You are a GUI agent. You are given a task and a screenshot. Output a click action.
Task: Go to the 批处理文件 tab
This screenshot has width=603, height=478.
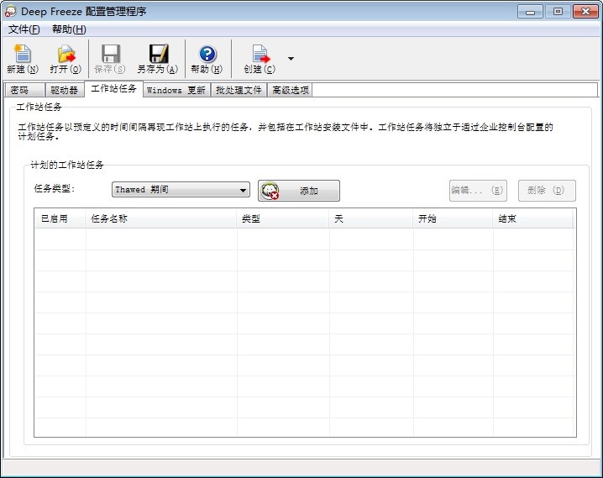pyautogui.click(x=239, y=90)
